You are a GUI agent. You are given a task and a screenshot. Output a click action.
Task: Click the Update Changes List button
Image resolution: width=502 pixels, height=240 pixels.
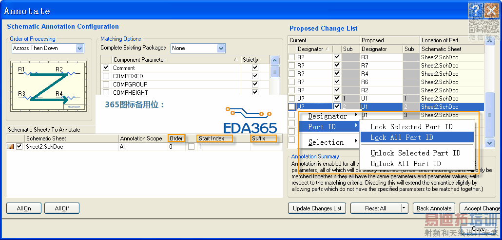click(x=317, y=208)
